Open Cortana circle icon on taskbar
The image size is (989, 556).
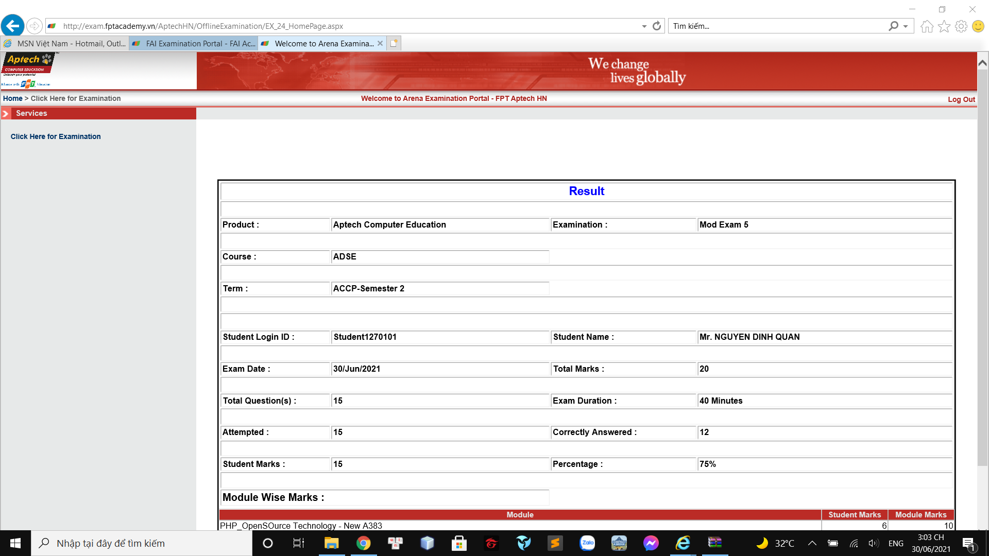pyautogui.click(x=267, y=543)
